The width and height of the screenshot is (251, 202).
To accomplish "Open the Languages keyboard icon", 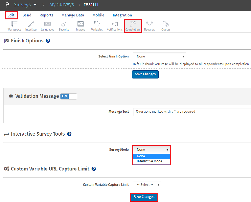I will tap(47, 26).
